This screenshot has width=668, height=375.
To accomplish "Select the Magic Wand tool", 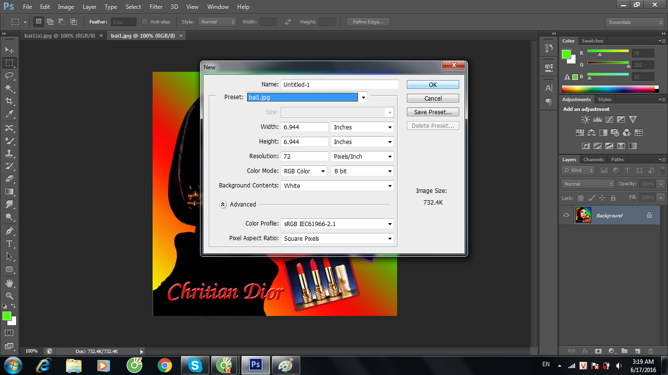I will [9, 88].
